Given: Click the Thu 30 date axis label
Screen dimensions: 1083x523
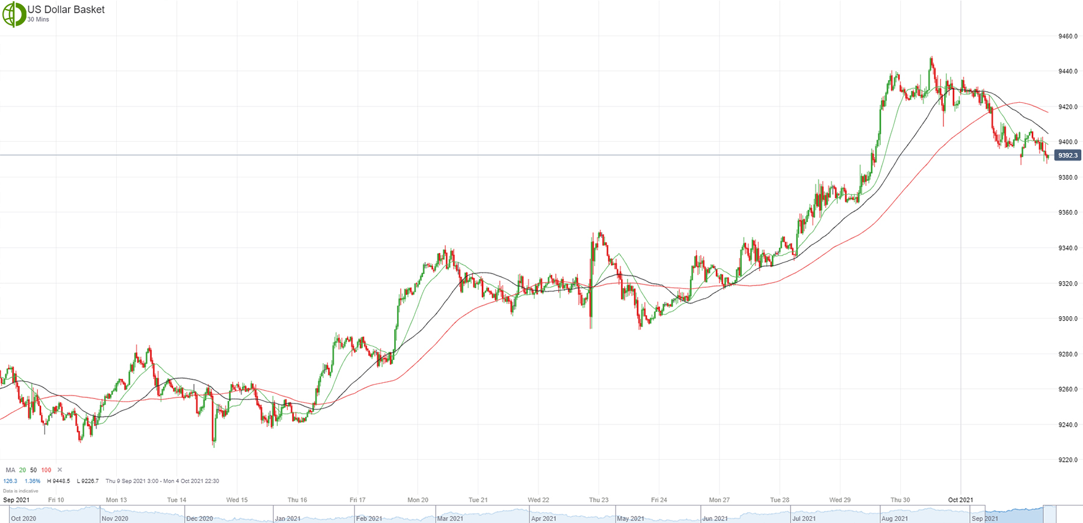Looking at the screenshot, I should (x=900, y=500).
